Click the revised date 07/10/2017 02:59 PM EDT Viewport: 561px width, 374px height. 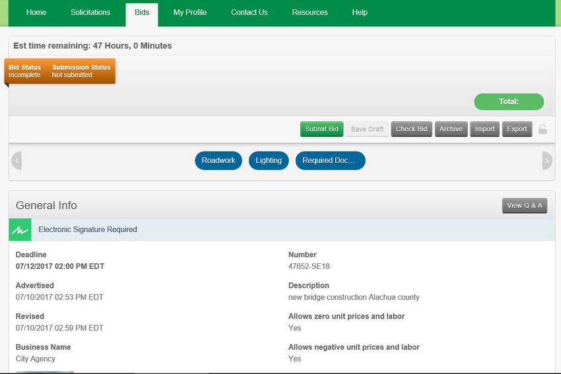pos(59,328)
